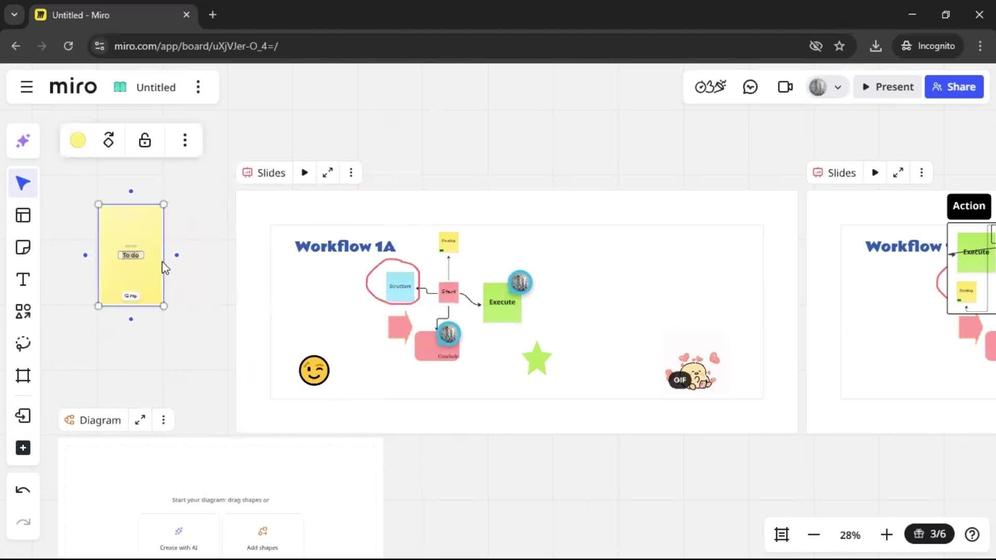
Task: Select the cursor Select tool
Action: point(23,183)
